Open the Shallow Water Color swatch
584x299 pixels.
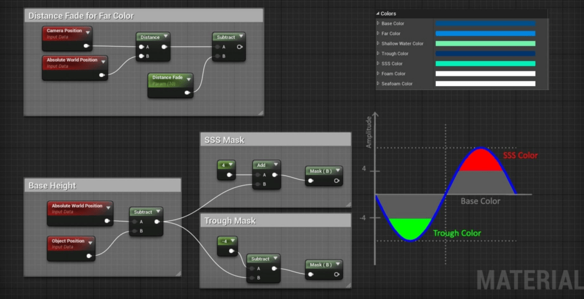pos(485,43)
